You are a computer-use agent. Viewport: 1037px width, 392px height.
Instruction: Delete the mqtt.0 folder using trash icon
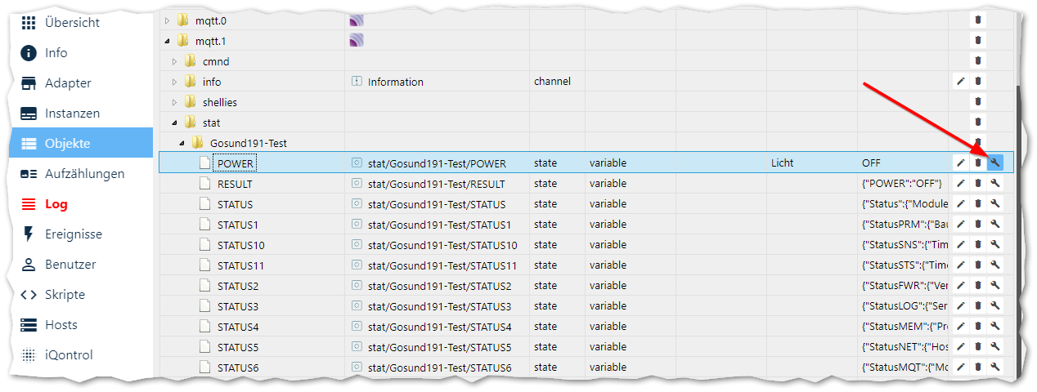pos(978,20)
